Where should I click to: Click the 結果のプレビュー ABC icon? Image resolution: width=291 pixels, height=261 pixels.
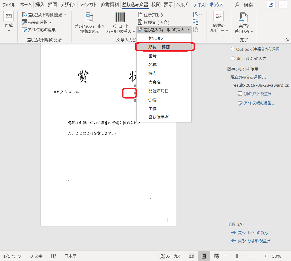pyautogui.click(x=218, y=16)
